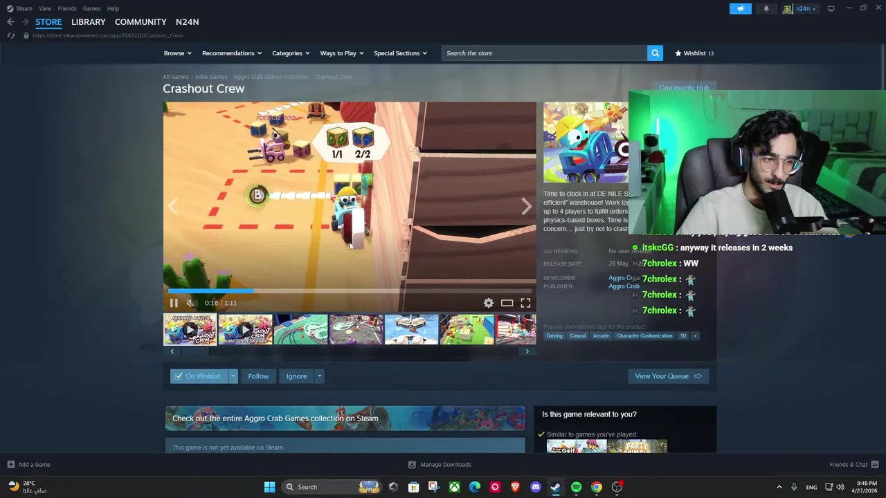Image resolution: width=886 pixels, height=498 pixels.
Task: Expand the Ignore options arrow
Action: click(319, 376)
